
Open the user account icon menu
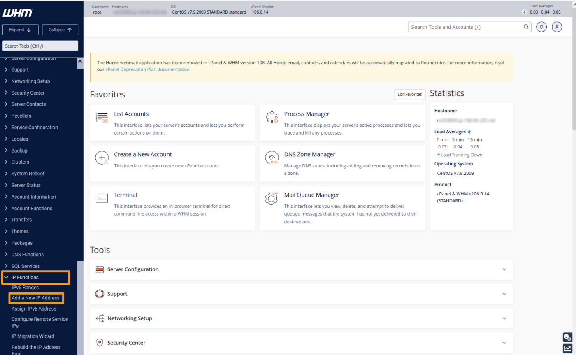click(557, 27)
